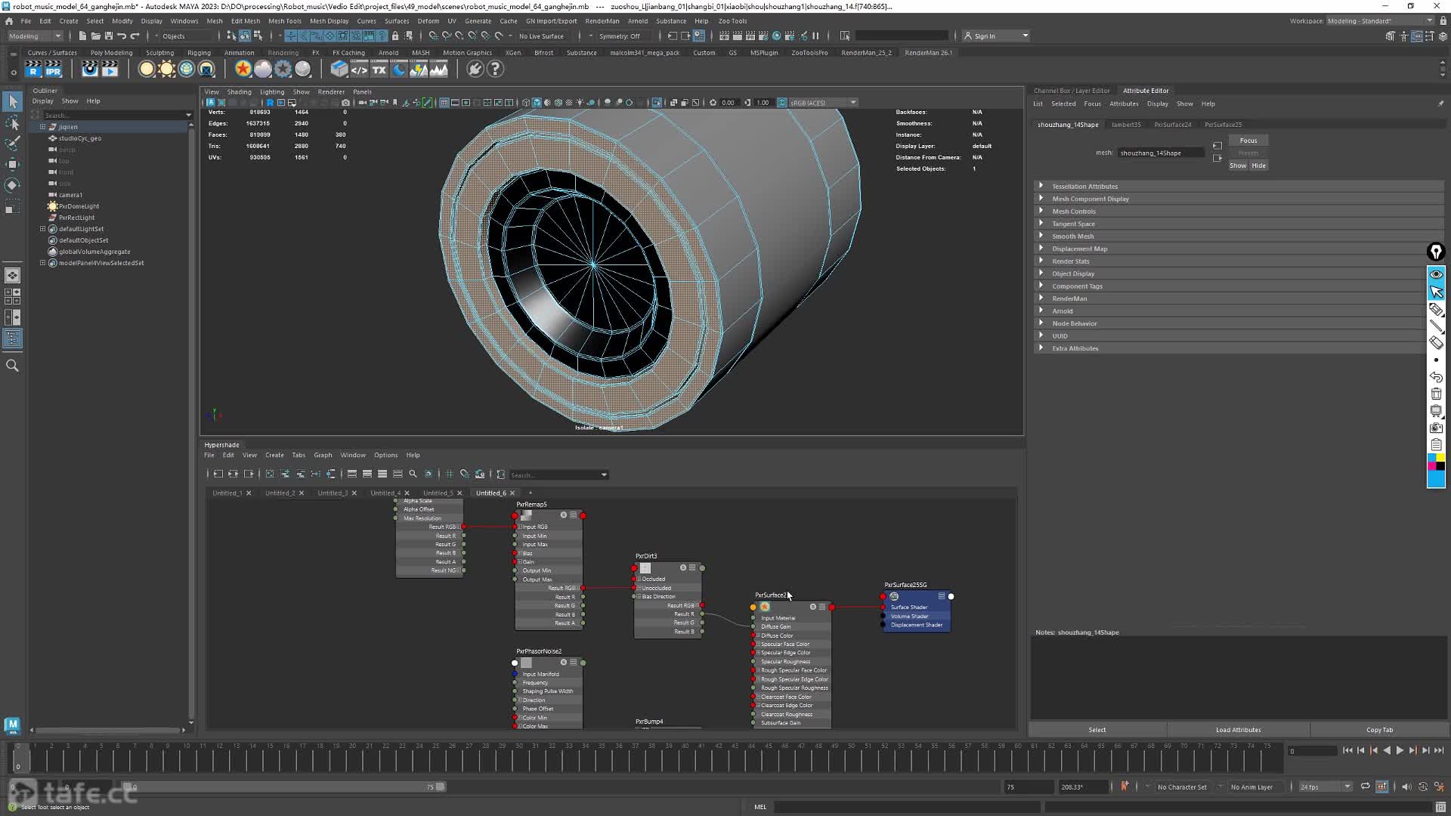Open the Hypershade Graph menu
This screenshot has width=1451, height=816.
click(x=323, y=455)
